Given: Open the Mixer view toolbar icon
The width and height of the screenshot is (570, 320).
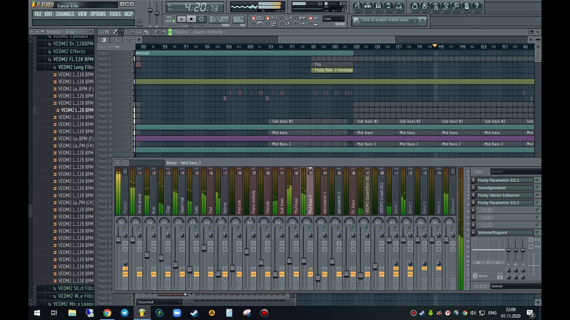Looking at the screenshot, I should click(x=399, y=6).
